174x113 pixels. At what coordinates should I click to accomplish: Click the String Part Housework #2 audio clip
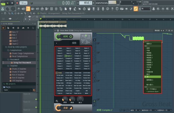pos(53,24)
